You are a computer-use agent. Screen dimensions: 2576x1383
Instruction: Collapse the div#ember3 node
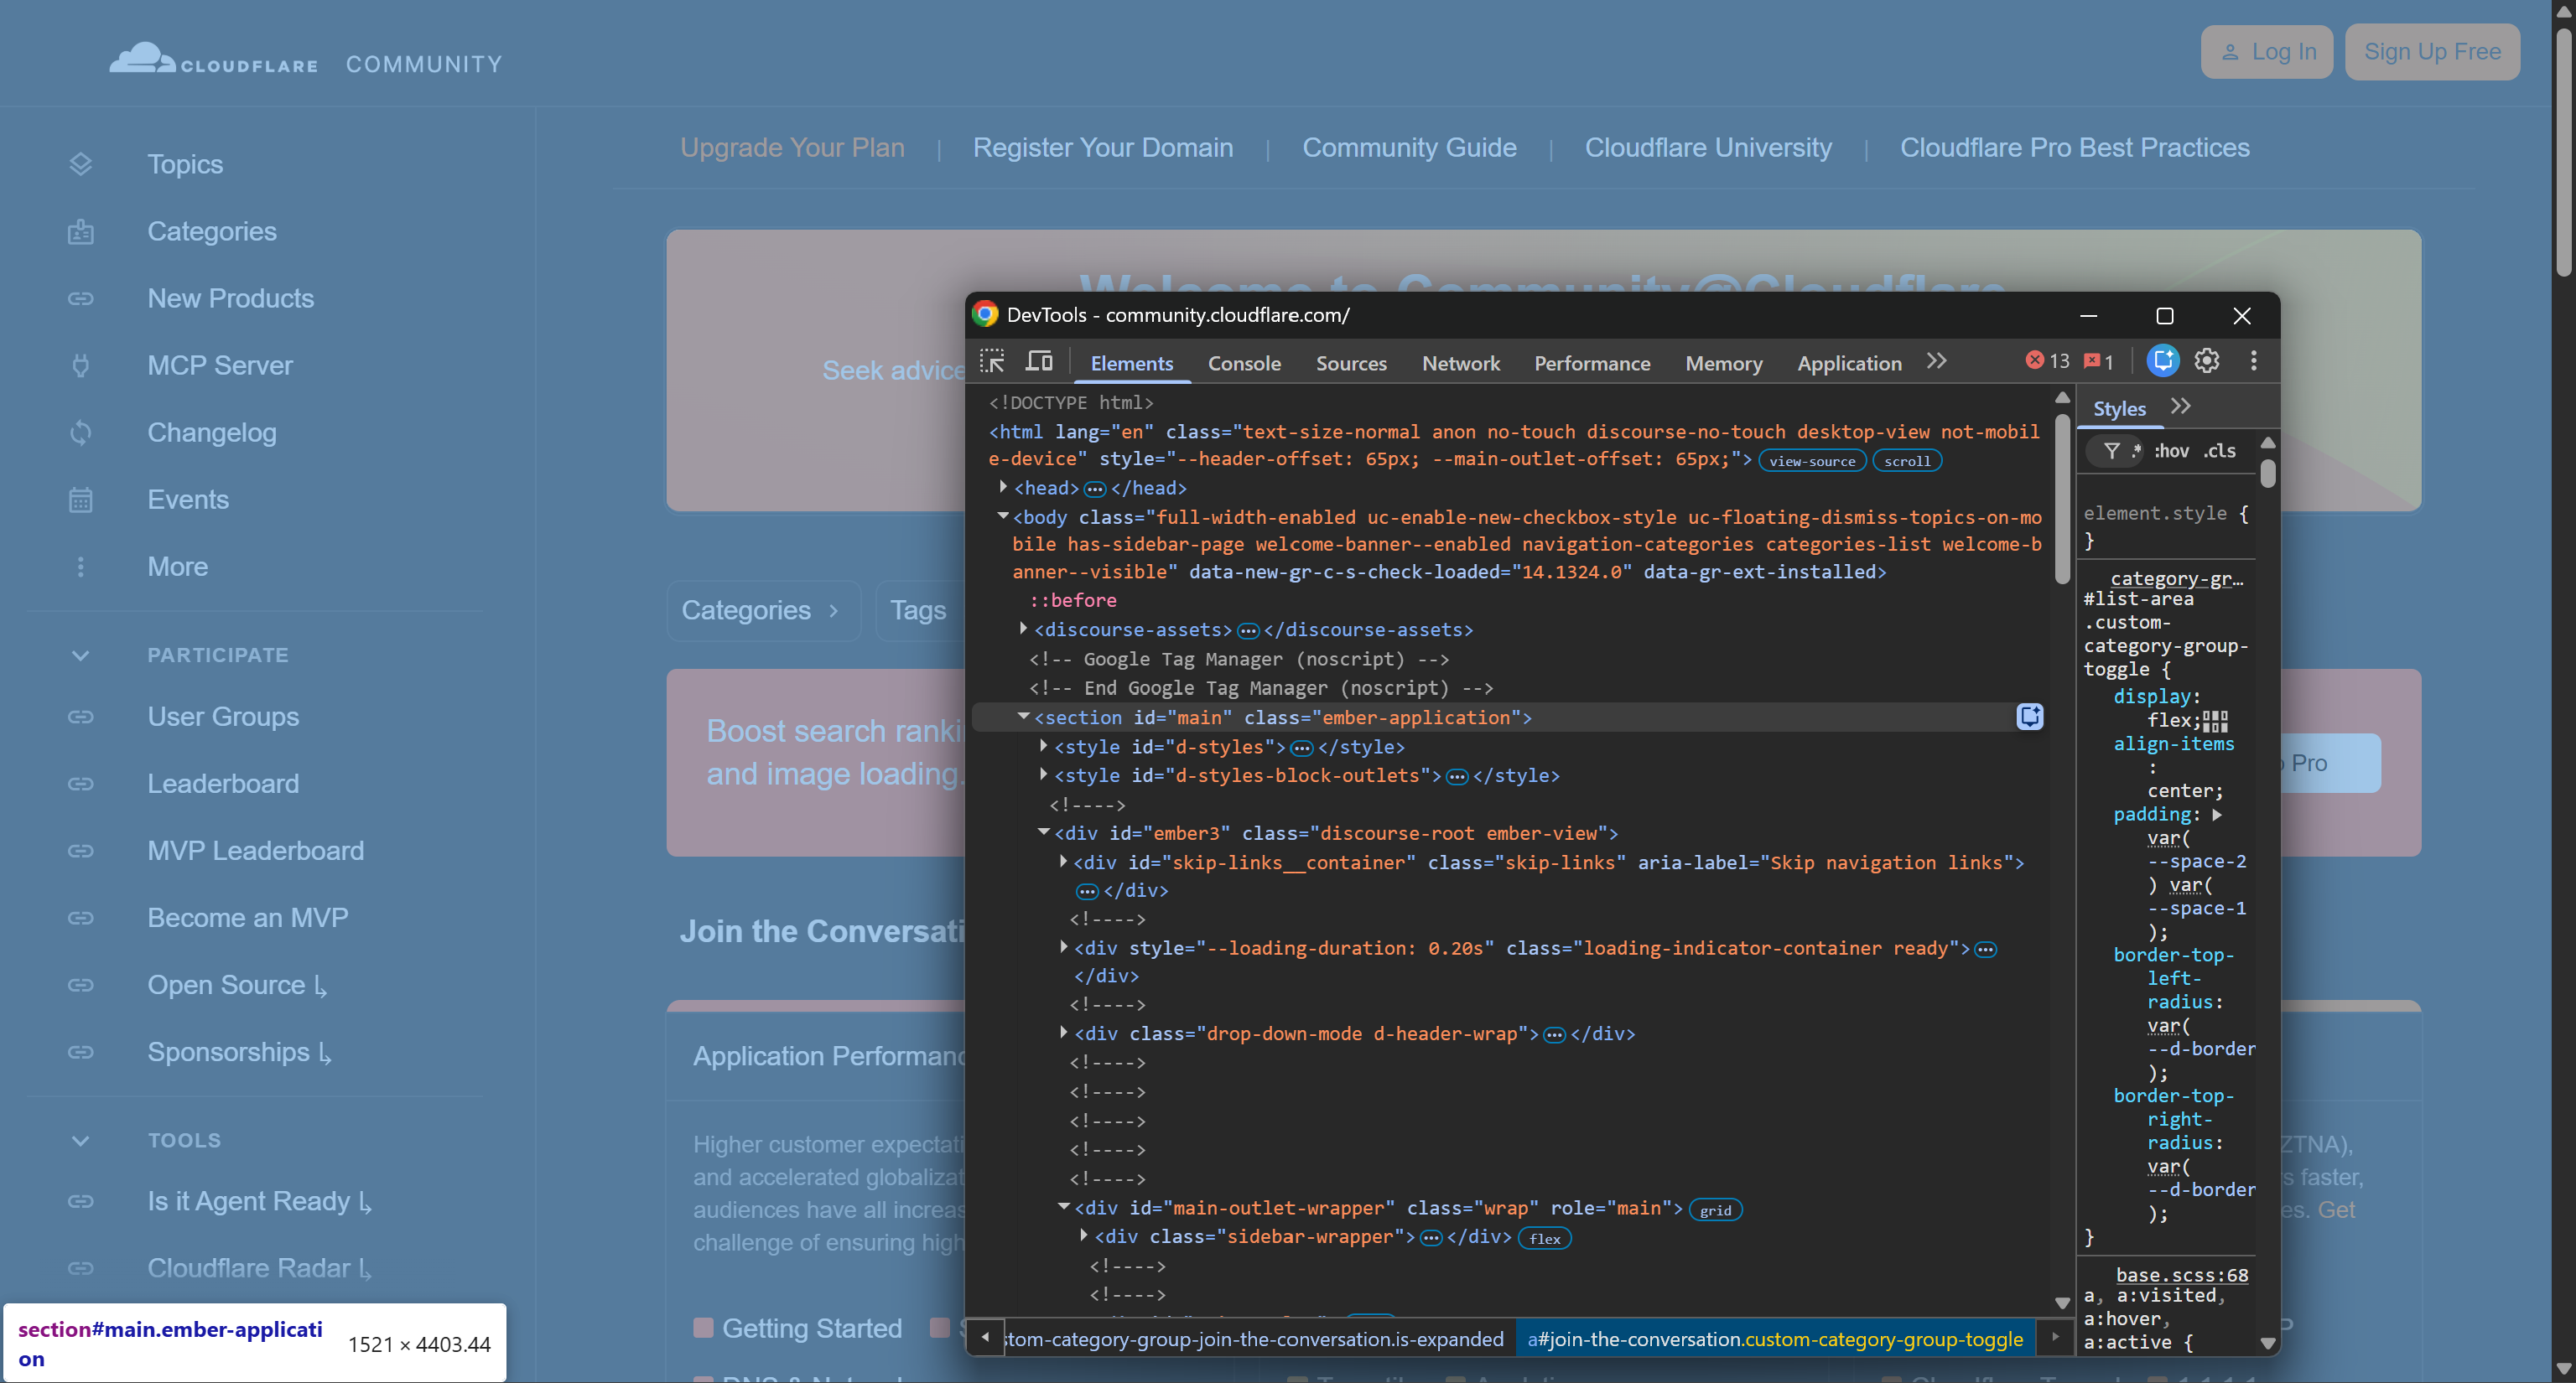click(x=1043, y=831)
